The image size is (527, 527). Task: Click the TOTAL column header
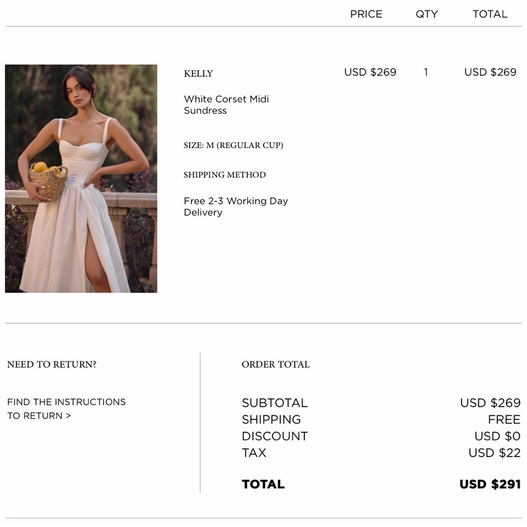click(x=490, y=14)
